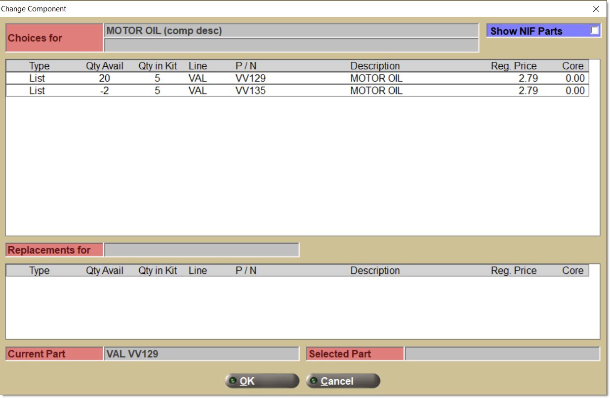Screen dimensions: 610x398
Task: Click the Qty Avail header in choices table
Action: (105, 66)
